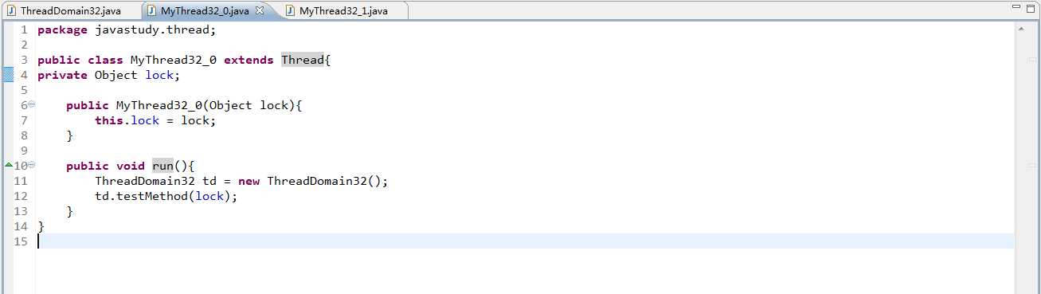This screenshot has height=294, width=1041.
Task: Click the scrollbar up arrow
Action: coord(1021,29)
